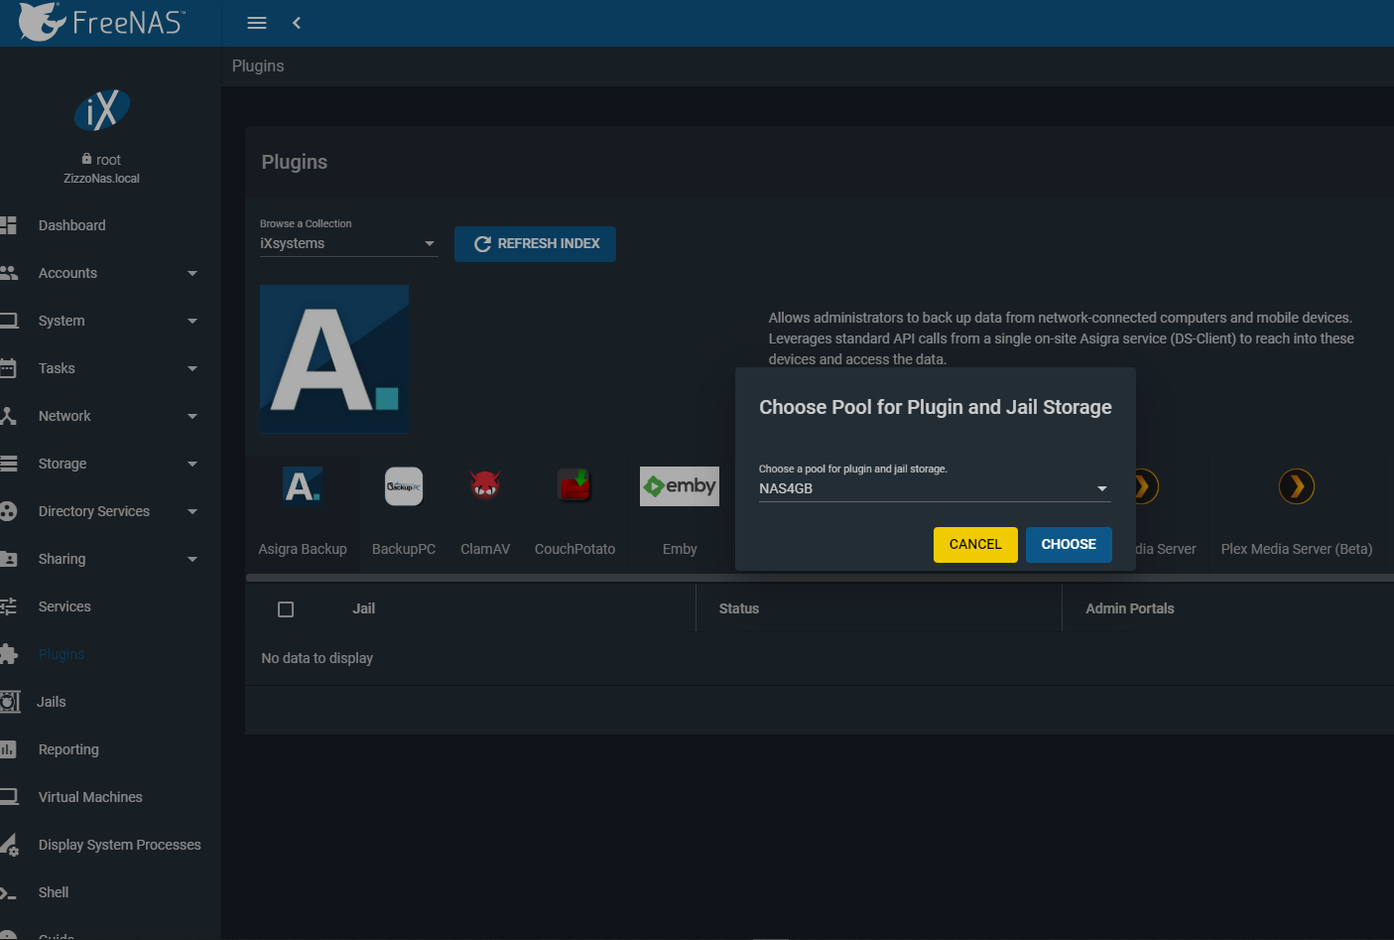Image resolution: width=1394 pixels, height=940 pixels.
Task: Expand the Sharing menu arrow
Action: click(192, 559)
